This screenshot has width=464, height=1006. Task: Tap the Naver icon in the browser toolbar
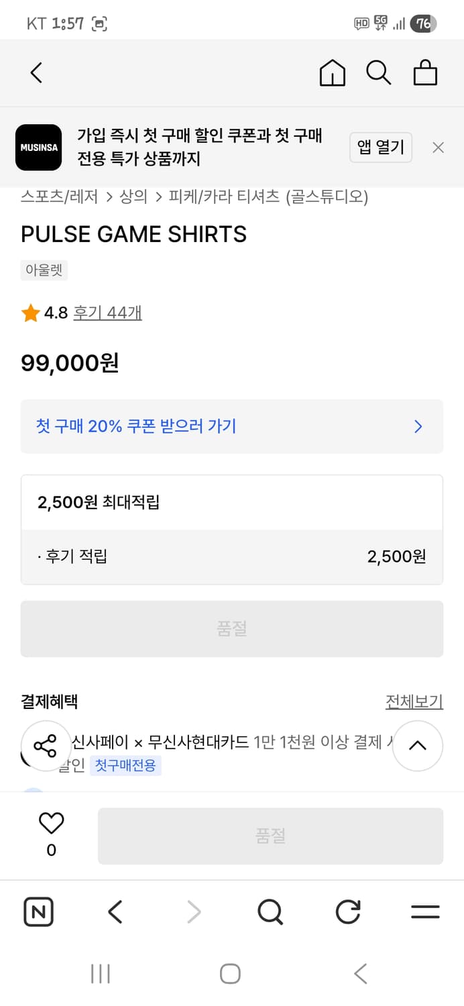pyautogui.click(x=38, y=911)
